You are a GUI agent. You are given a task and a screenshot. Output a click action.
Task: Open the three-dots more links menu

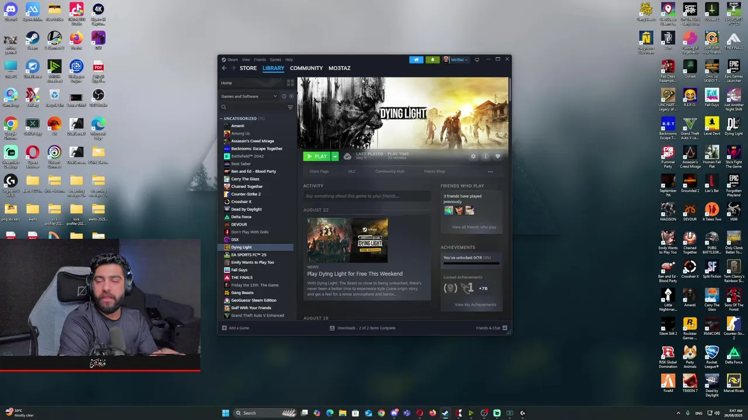(490, 171)
